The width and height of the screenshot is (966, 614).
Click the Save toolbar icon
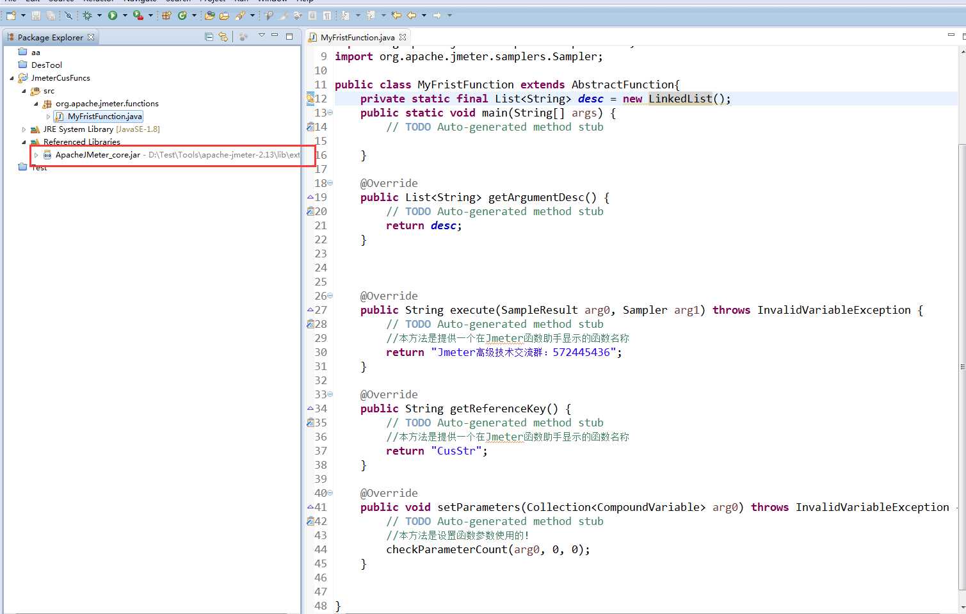pyautogui.click(x=36, y=15)
